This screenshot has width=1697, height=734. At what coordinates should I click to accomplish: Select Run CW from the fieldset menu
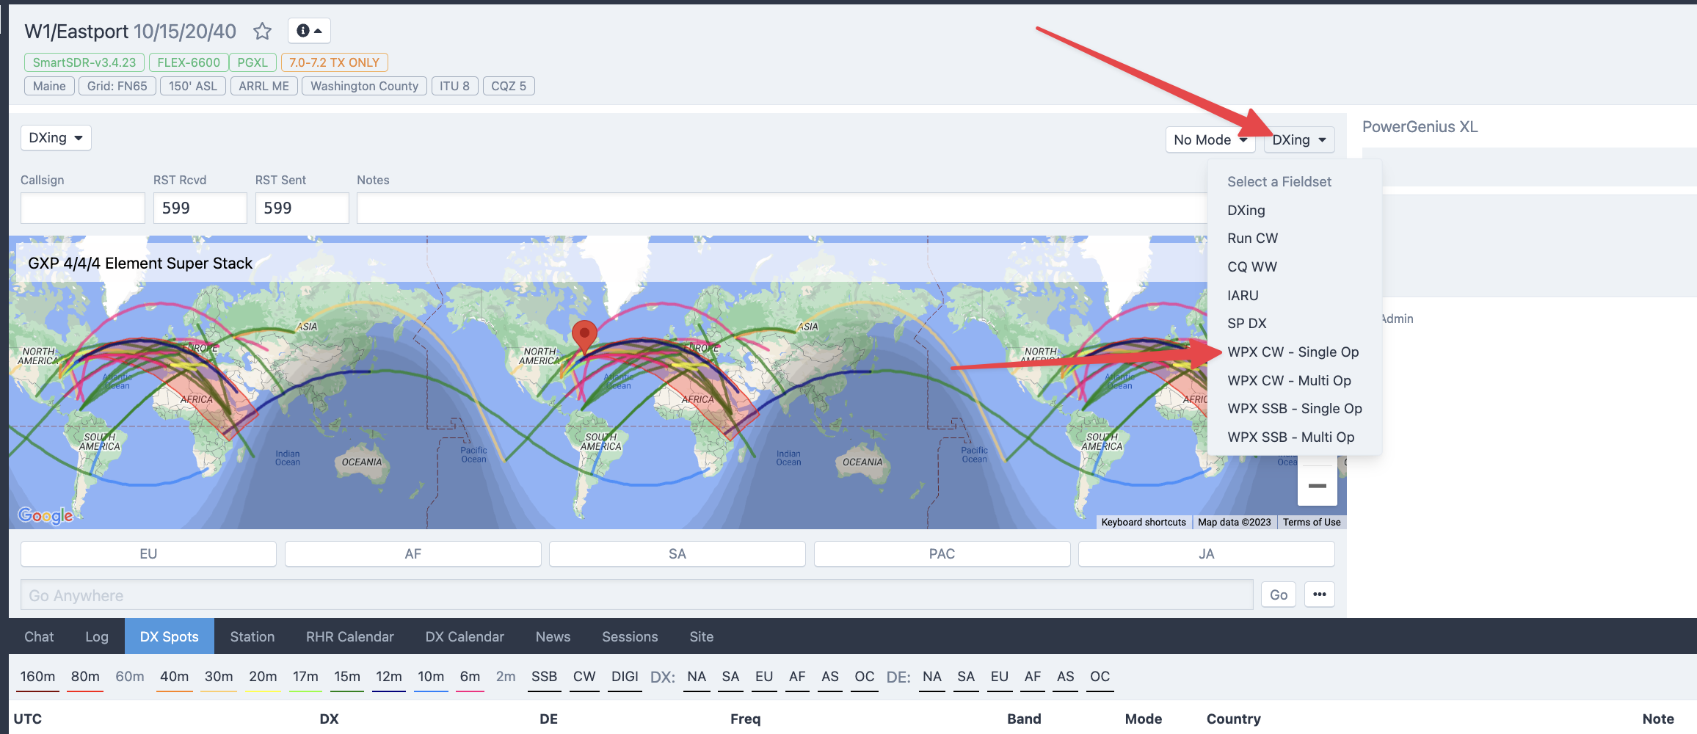[x=1253, y=239]
